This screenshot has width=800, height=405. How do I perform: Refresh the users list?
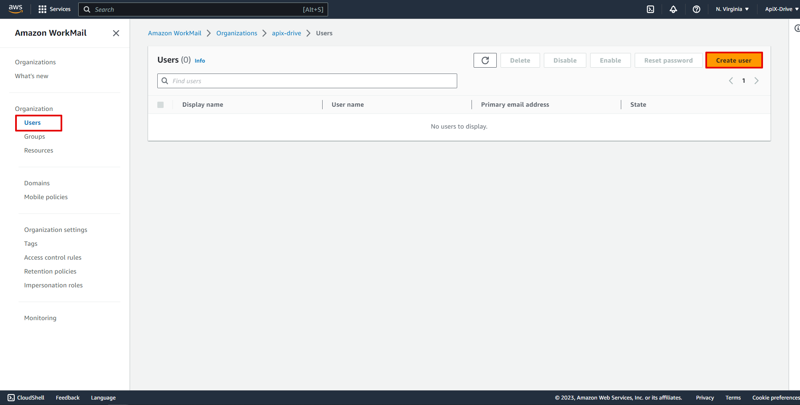click(x=485, y=60)
